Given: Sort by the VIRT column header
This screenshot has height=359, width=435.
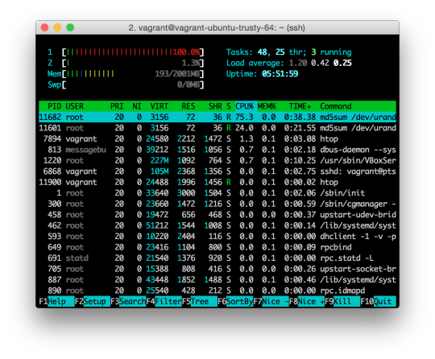Looking at the screenshot, I should [x=159, y=106].
